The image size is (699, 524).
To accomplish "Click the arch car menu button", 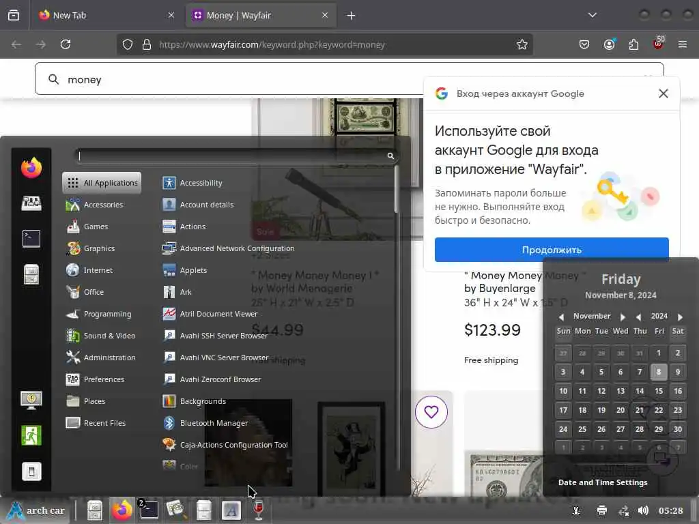I will click(x=37, y=510).
